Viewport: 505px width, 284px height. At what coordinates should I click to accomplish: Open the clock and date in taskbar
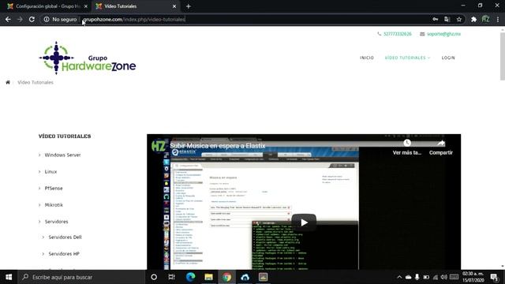pyautogui.click(x=473, y=277)
